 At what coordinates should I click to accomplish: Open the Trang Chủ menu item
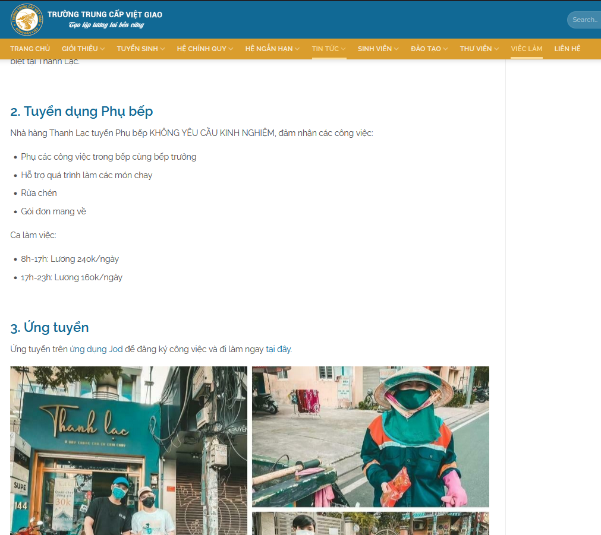coord(30,49)
